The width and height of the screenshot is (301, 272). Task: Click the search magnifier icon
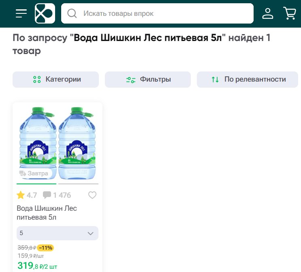(72, 13)
